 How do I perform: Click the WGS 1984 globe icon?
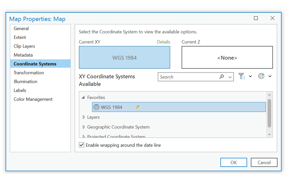(x=96, y=107)
